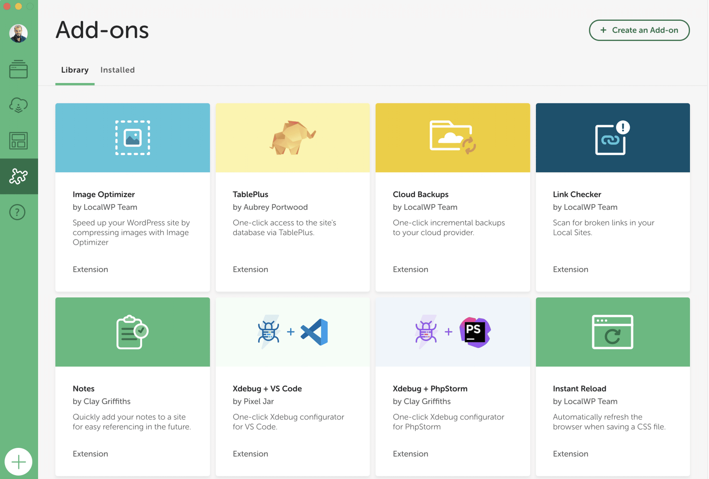Open the cloud download icon in sidebar
This screenshot has height=479, width=709.
19,105
